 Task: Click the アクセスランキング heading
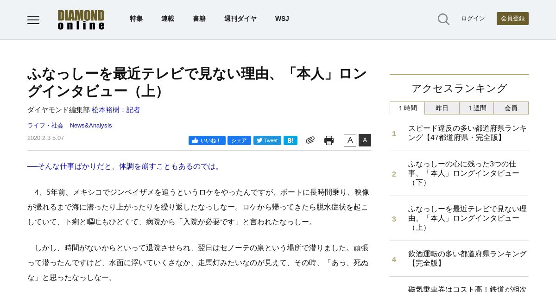(459, 88)
